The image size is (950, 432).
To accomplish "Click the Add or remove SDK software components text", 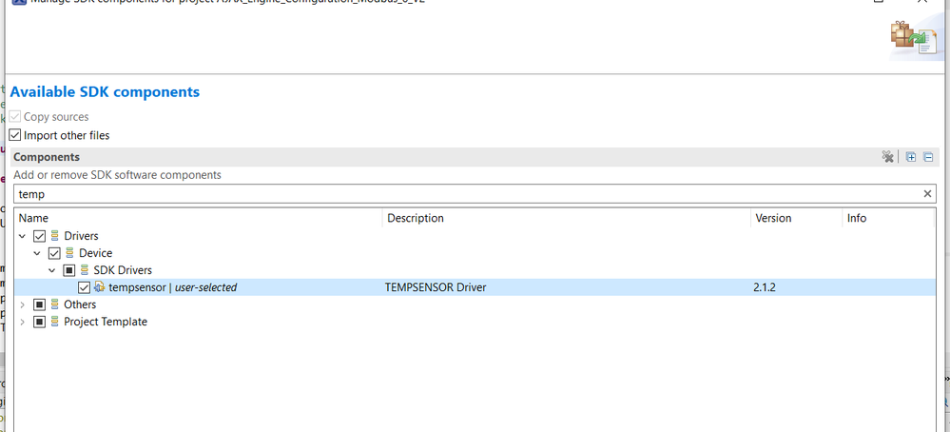I will 118,175.
